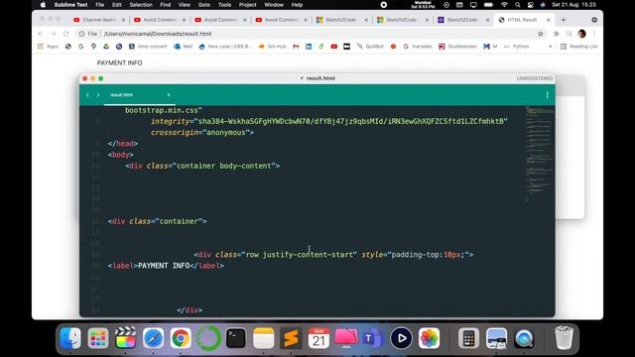Open the Goto menu

tap(204, 5)
